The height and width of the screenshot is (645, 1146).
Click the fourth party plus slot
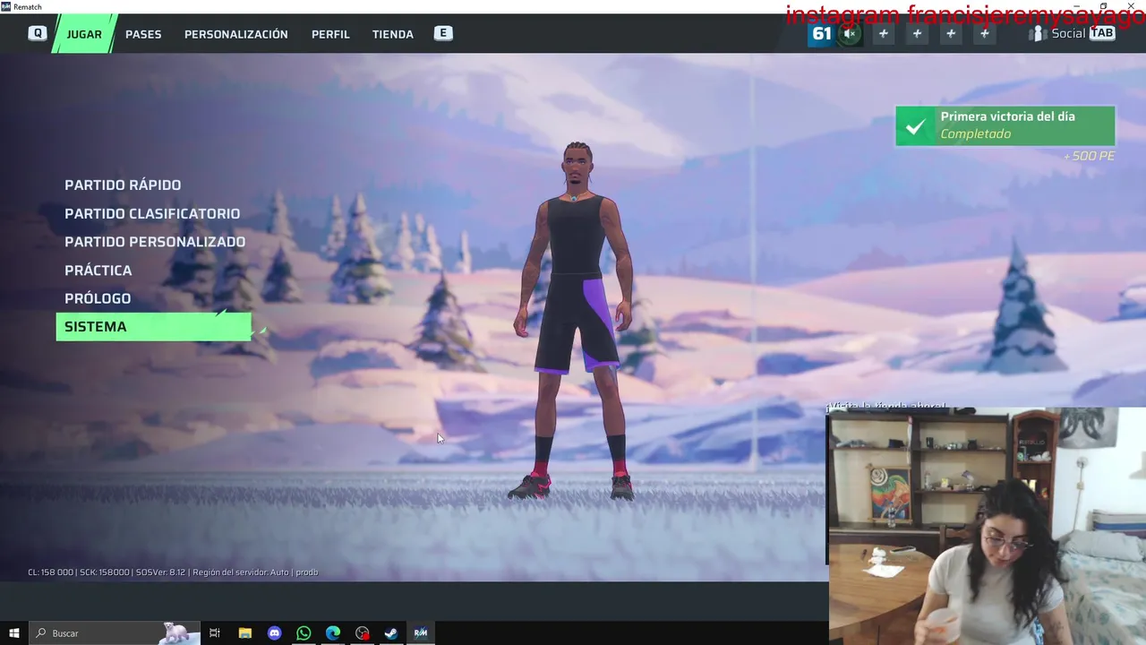(x=985, y=34)
